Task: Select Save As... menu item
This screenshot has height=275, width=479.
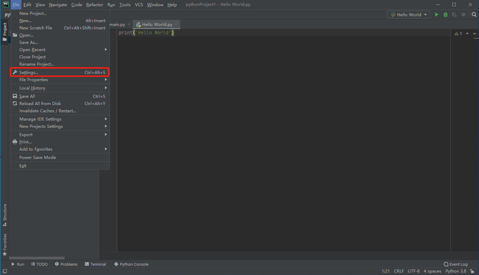Action: point(60,42)
